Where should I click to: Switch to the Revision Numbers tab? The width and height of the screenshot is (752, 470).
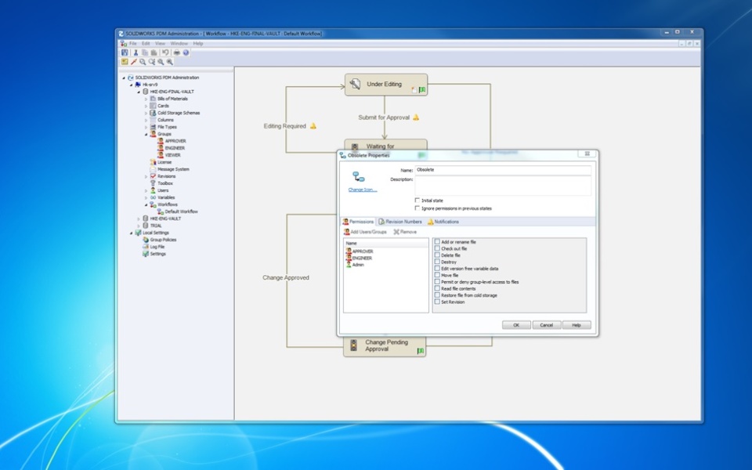click(400, 222)
